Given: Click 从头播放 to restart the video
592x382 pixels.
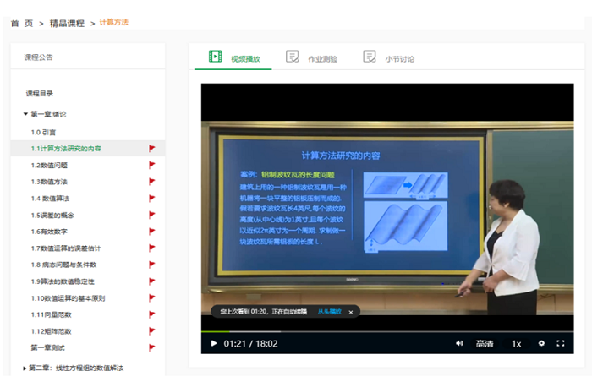Looking at the screenshot, I should 329,312.
